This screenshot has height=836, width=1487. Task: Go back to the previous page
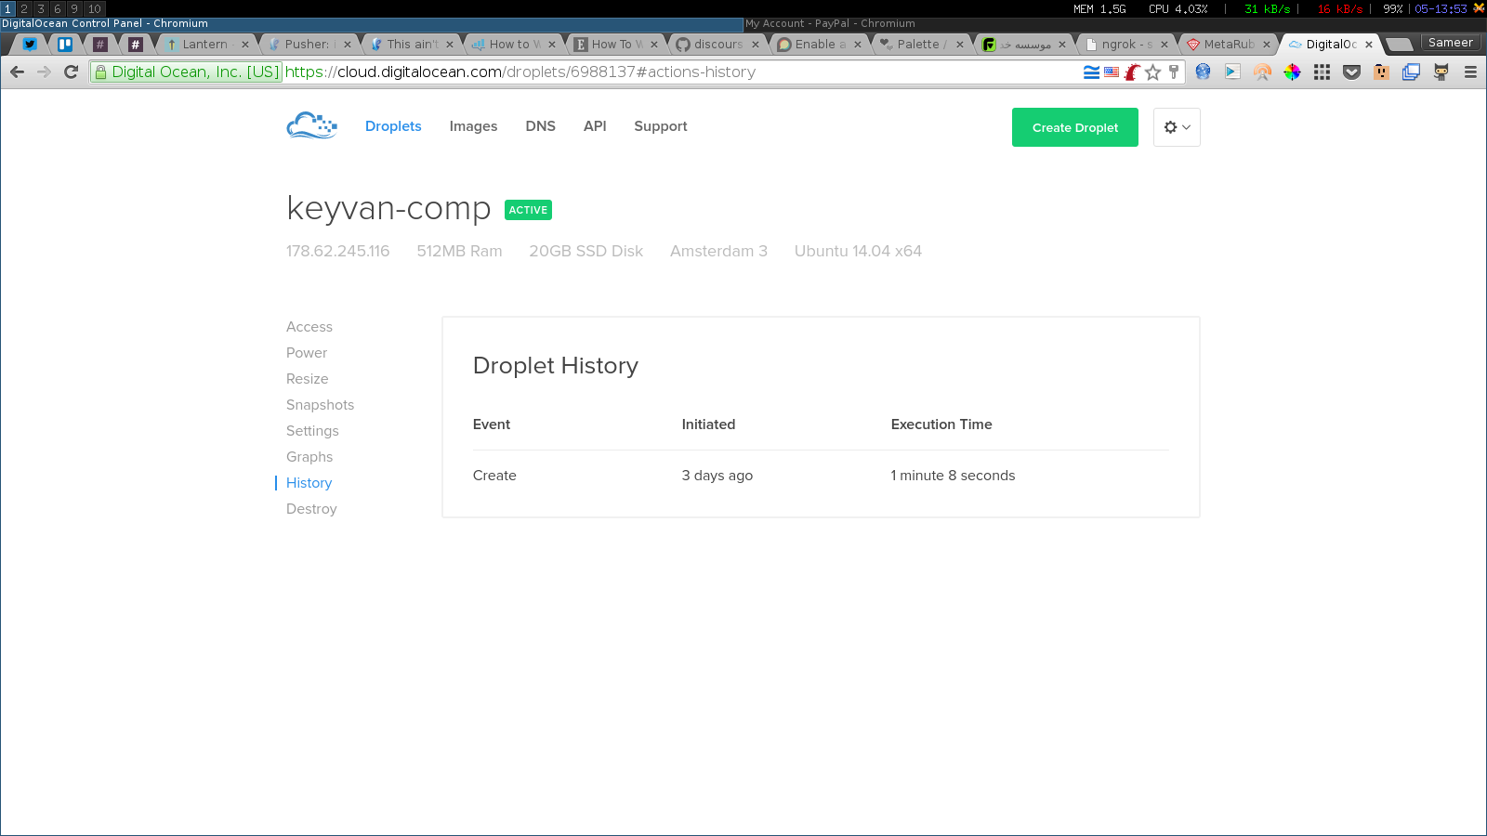18,72
